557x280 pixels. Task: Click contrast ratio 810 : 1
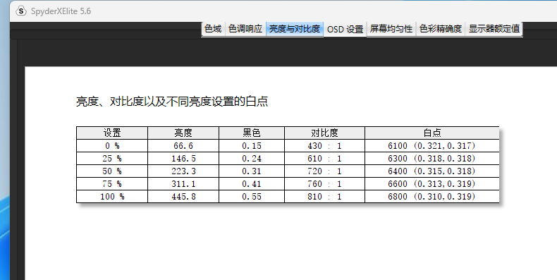coord(324,197)
